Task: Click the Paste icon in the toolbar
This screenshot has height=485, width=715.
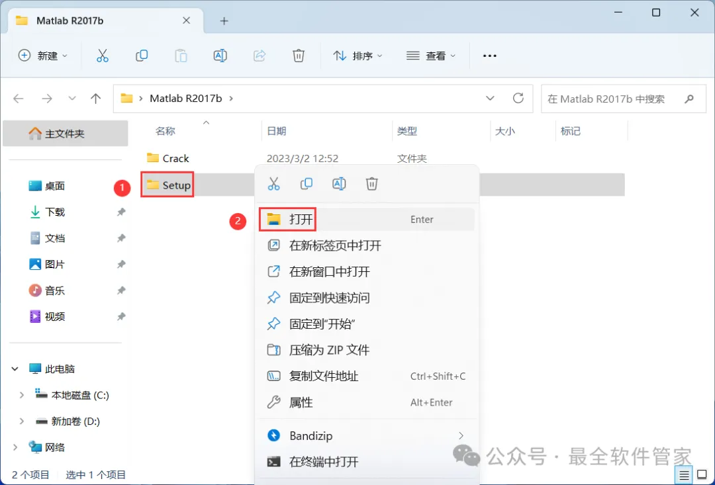Action: (x=181, y=56)
